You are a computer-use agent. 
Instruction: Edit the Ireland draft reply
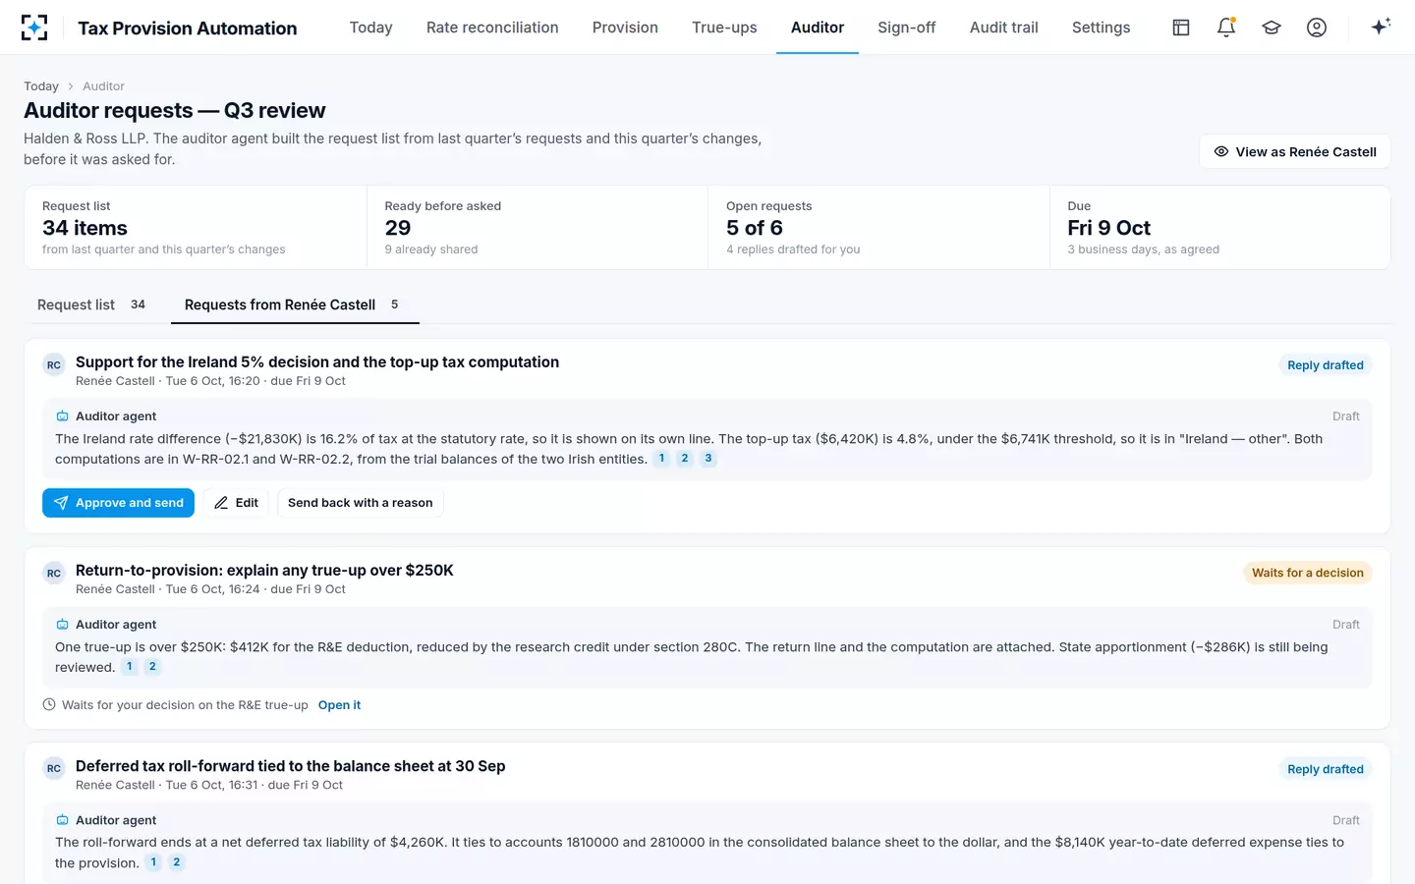(x=236, y=503)
